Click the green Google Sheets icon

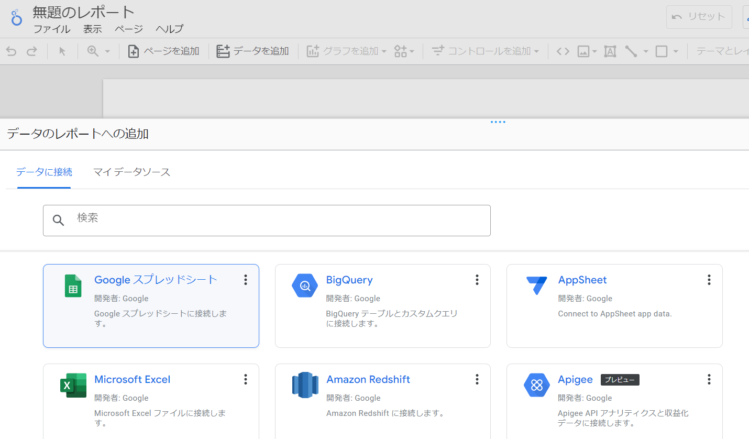click(73, 286)
